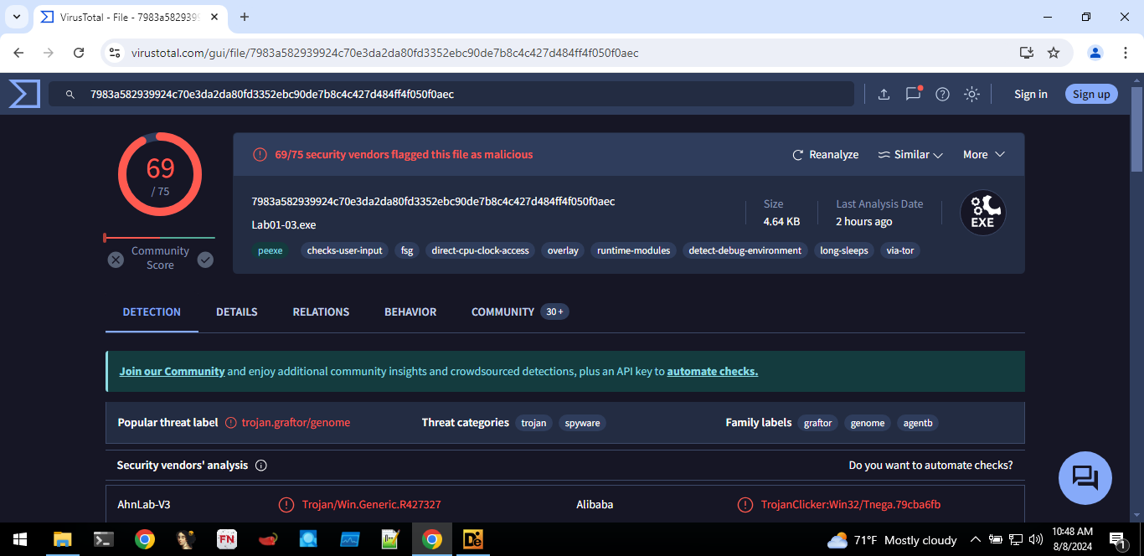1144x556 pixels.
Task: Click the direct-cpu-clock-access tag
Action: coord(480,250)
